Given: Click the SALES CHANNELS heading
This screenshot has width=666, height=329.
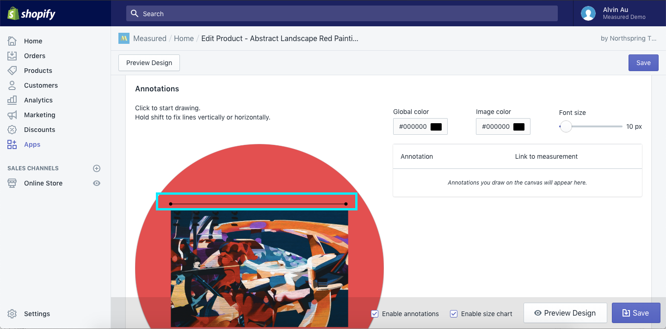Looking at the screenshot, I should coord(33,168).
